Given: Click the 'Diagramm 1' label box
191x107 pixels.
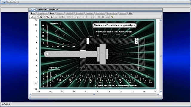Looking at the screenshot, I should [x=55, y=23].
